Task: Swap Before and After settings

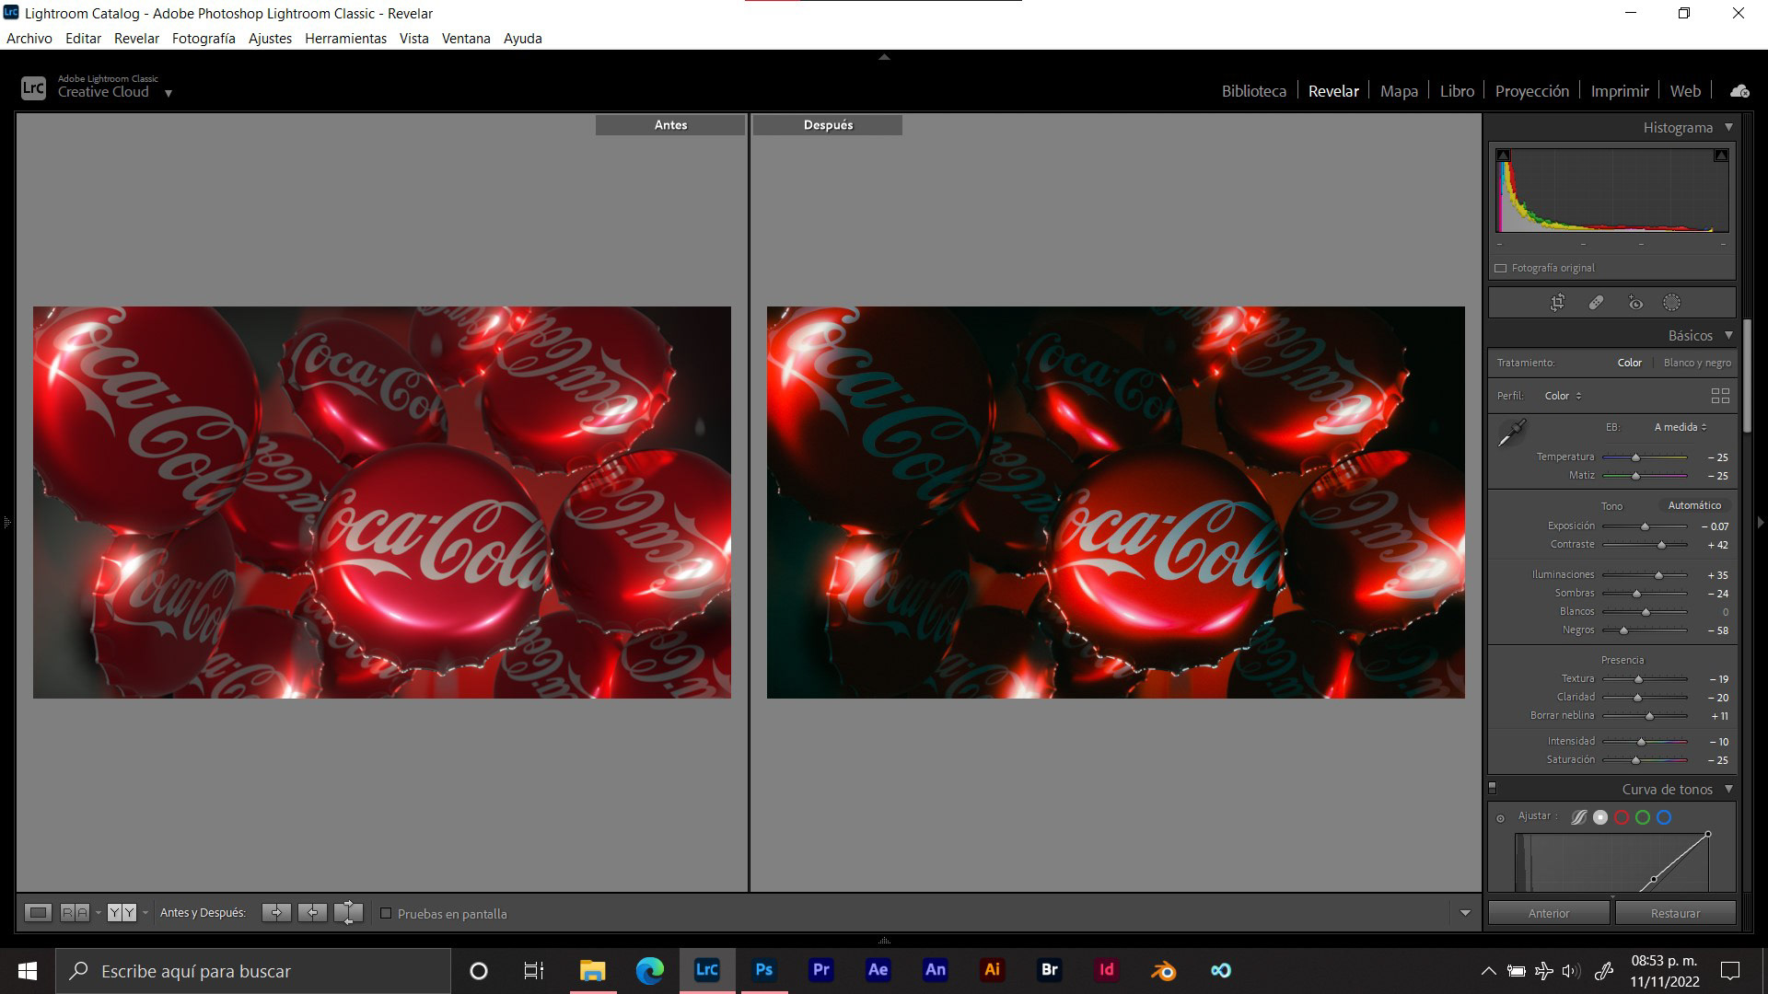Action: coord(348,913)
